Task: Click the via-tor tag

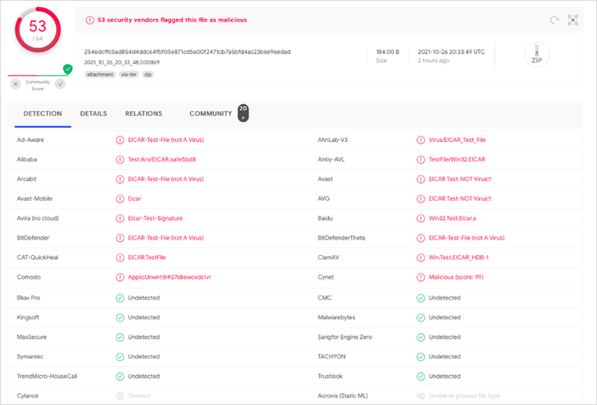Action: click(x=129, y=75)
